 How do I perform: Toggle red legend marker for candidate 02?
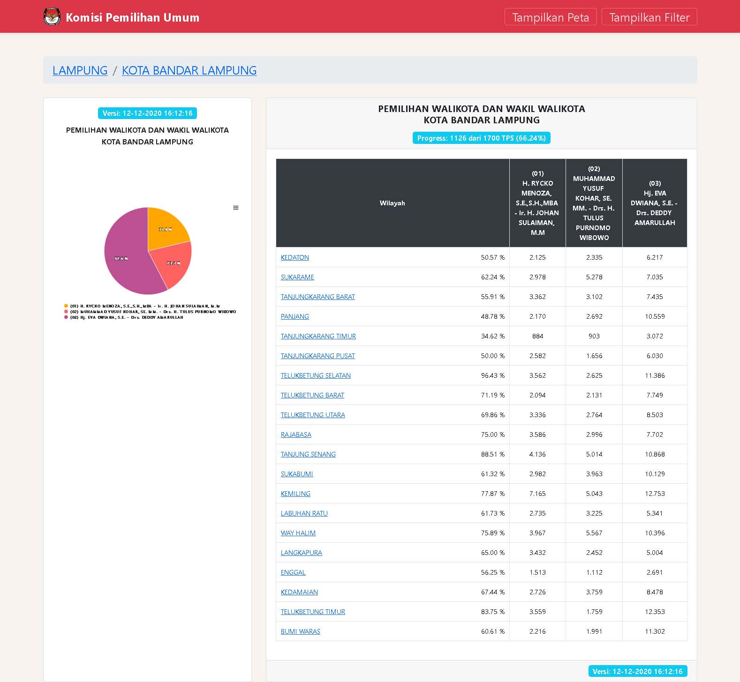[66, 312]
